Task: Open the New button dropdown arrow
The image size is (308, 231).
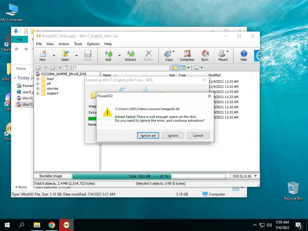Action: [54, 56]
